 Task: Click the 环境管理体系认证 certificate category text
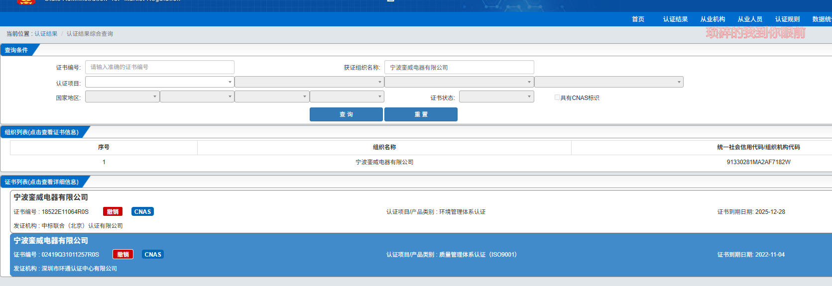(462, 212)
